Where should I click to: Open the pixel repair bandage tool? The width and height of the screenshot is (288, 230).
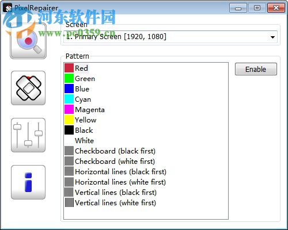[x=28, y=88]
